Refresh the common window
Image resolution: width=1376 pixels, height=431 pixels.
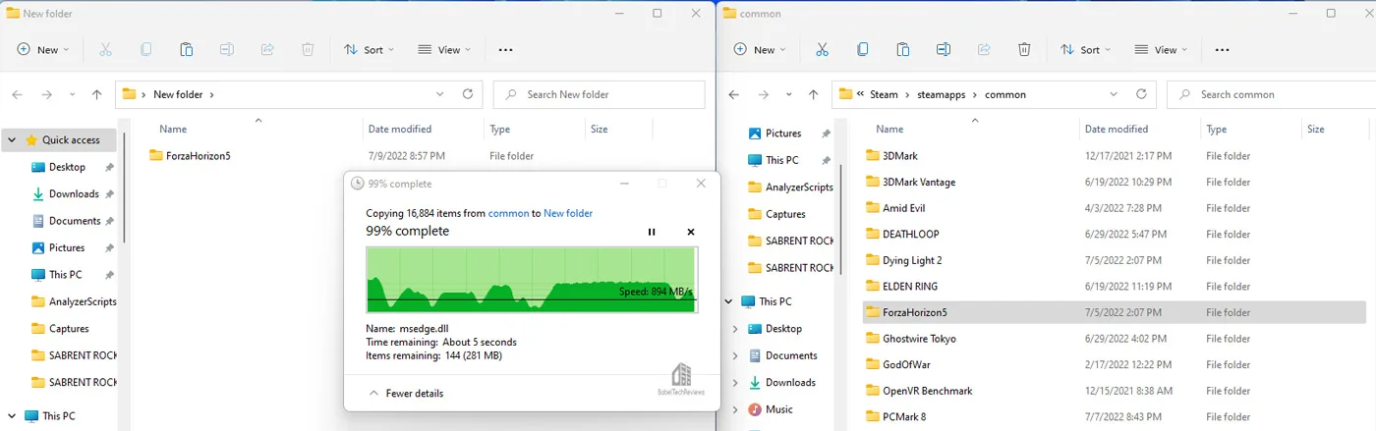click(x=1141, y=94)
